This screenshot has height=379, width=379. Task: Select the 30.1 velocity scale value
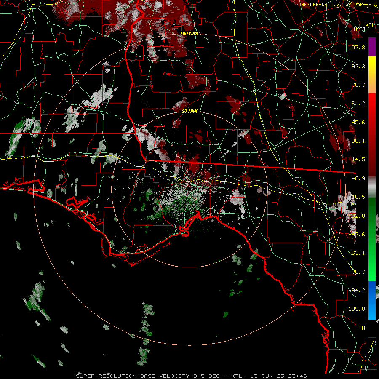click(358, 141)
